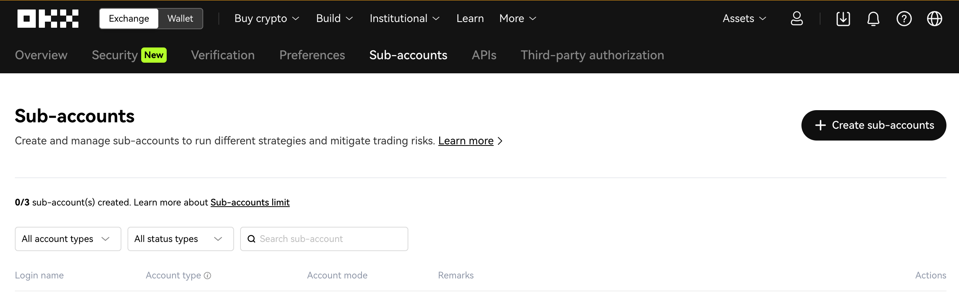Click the download app icon
The height and width of the screenshot is (294, 959).
point(843,19)
